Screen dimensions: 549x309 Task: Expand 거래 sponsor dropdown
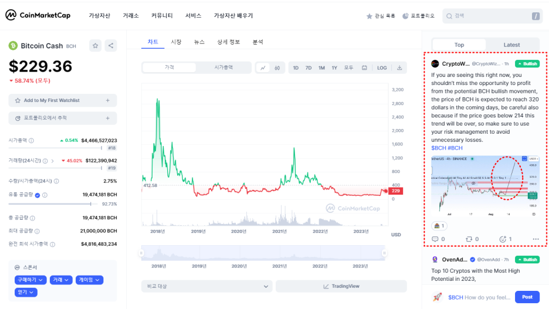tap(61, 280)
